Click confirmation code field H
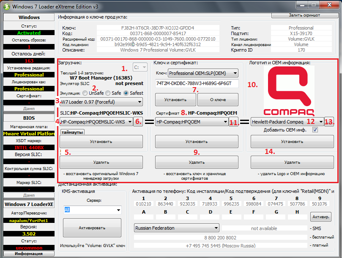The width and height of the screenshot is (342, 258). click(x=298, y=217)
